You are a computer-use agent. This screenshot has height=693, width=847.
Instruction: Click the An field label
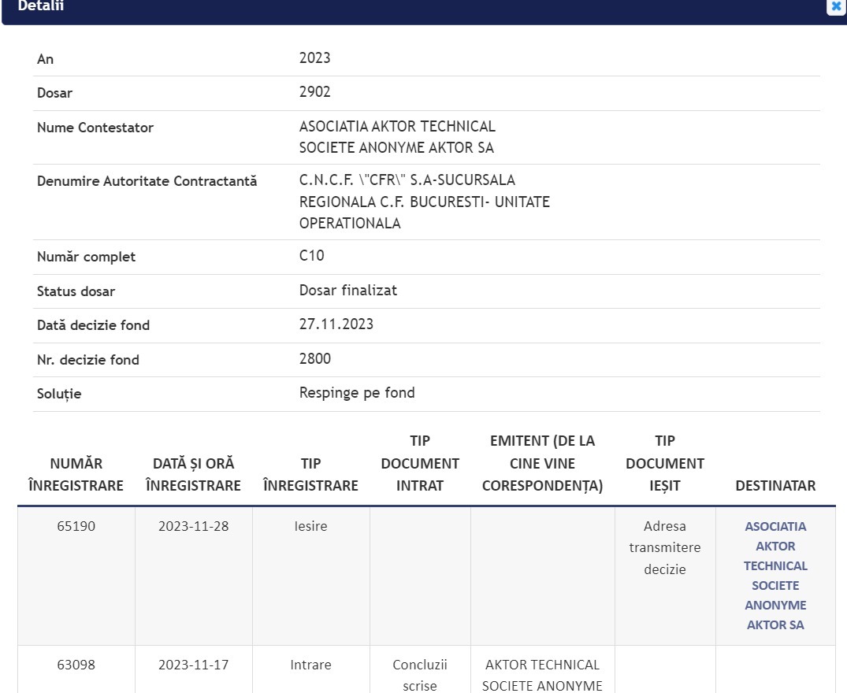point(46,59)
